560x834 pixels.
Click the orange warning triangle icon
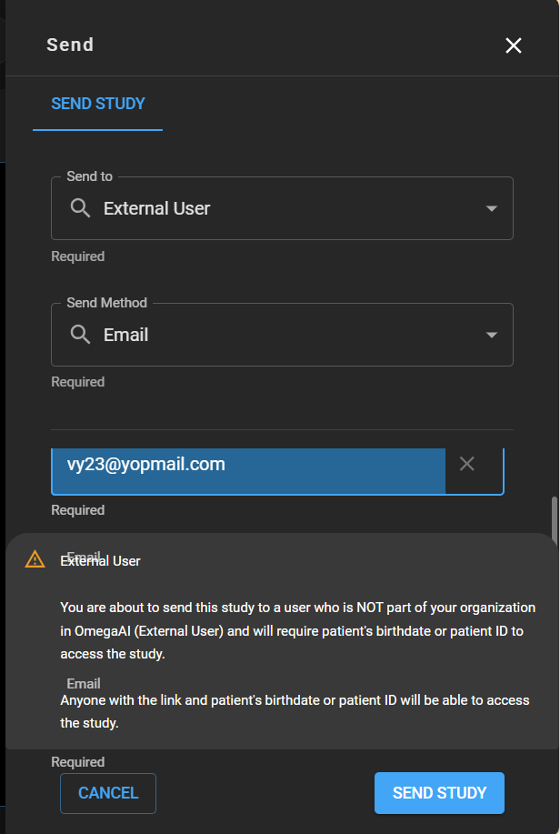(x=35, y=559)
